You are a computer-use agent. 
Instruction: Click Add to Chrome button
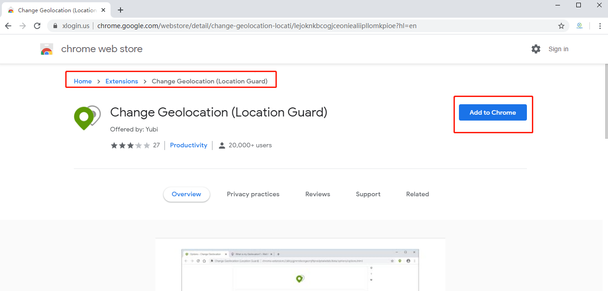tap(493, 112)
